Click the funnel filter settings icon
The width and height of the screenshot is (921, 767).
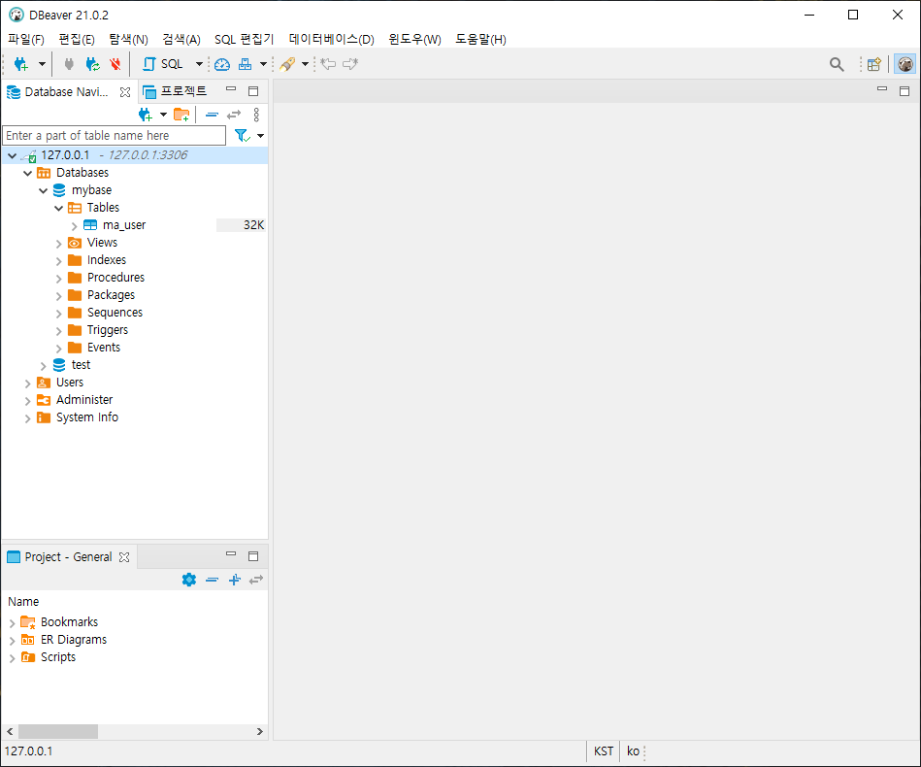[x=242, y=136]
